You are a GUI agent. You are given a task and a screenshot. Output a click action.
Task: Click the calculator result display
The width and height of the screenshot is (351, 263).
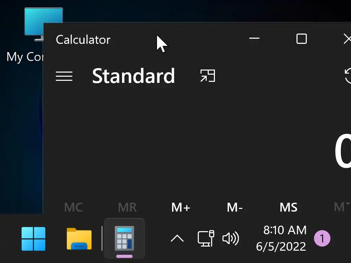(x=342, y=151)
